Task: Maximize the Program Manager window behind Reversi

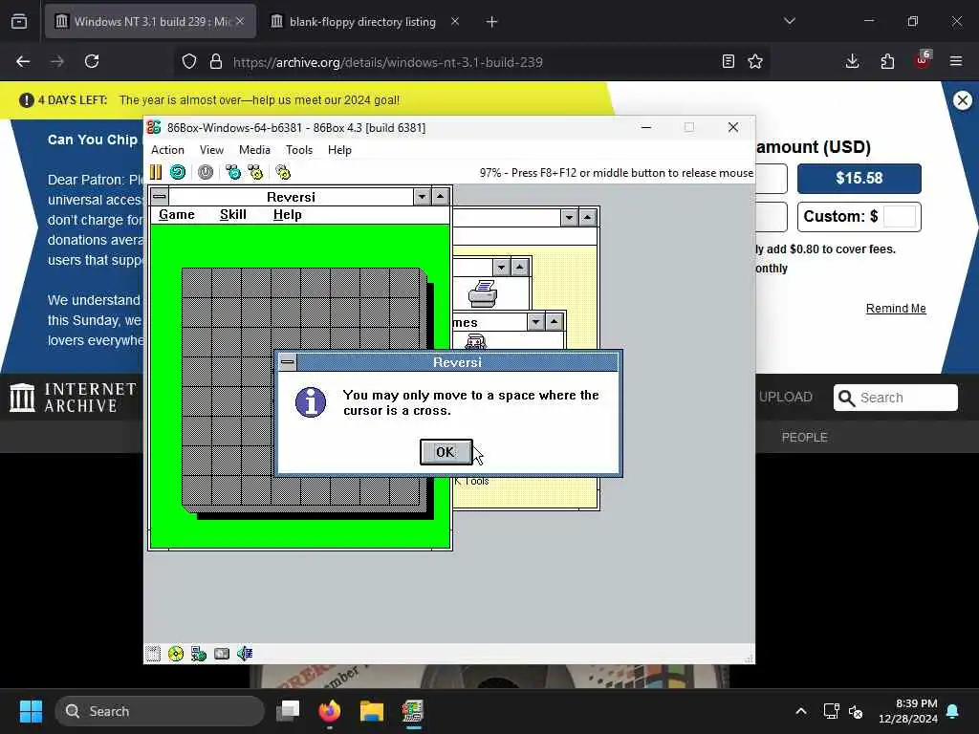Action: 588,217
